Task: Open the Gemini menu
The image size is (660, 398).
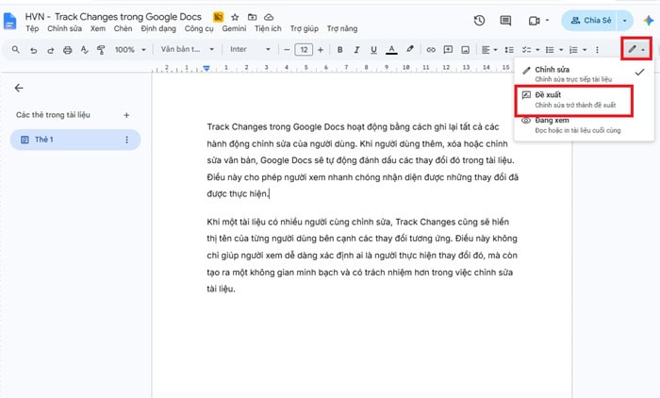Action: pyautogui.click(x=234, y=28)
